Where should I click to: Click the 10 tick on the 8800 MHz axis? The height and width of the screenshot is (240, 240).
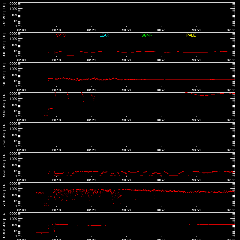pos(15,201)
